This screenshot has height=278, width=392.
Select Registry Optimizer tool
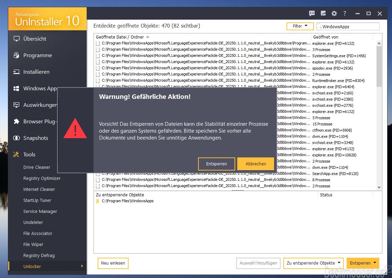tap(42, 178)
